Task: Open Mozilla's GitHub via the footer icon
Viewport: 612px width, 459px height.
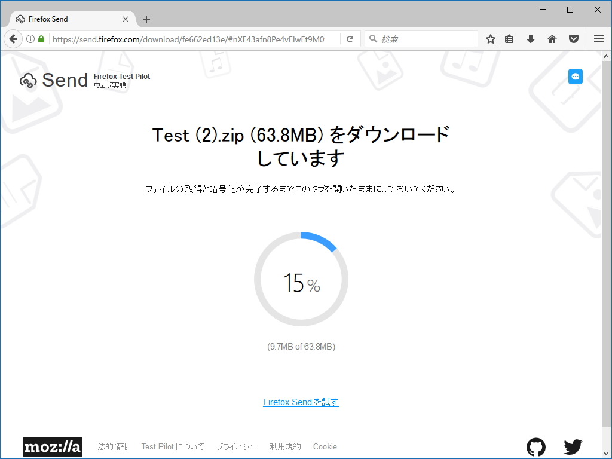Action: point(535,446)
